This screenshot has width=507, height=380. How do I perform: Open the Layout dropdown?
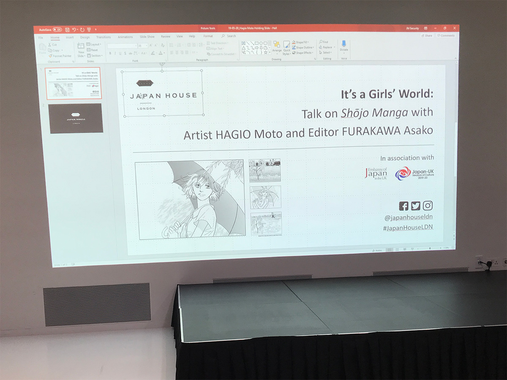(94, 44)
